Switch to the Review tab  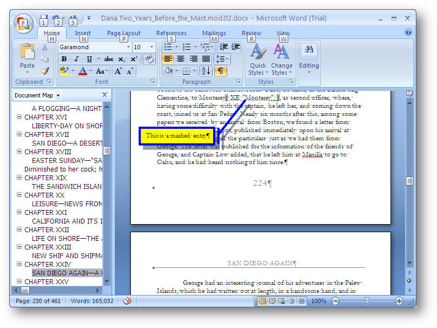point(251,33)
